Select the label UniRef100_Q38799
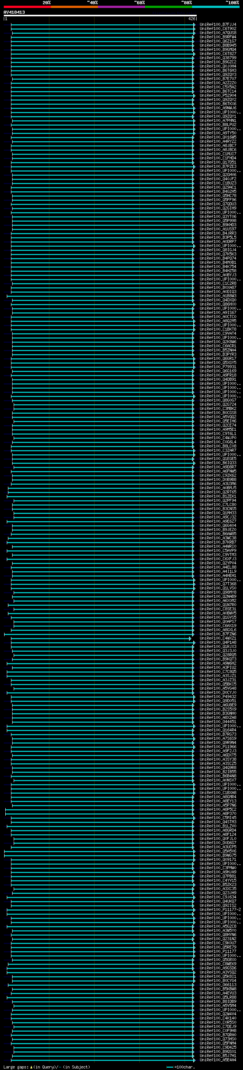The height and width of the screenshot is (1070, 243). pyautogui.click(x=218, y=58)
